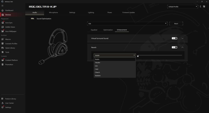This screenshot has height=113, width=209.
Task: Switch to the Firmware Update tab
Action: [x=129, y=12]
